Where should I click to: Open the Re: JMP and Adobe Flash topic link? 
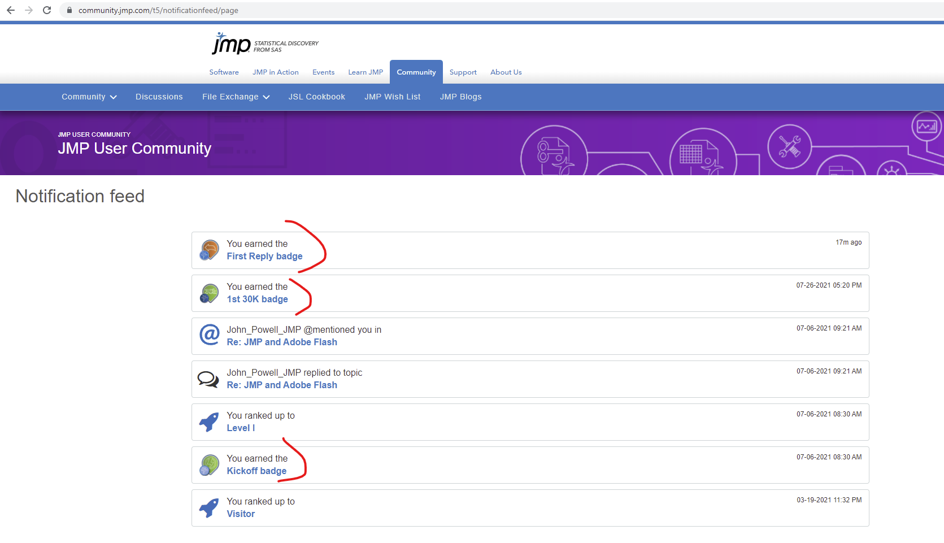[x=281, y=342]
